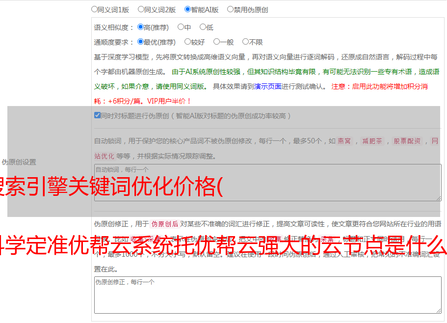Choose 一般 for 通顺度要求

coord(216,42)
